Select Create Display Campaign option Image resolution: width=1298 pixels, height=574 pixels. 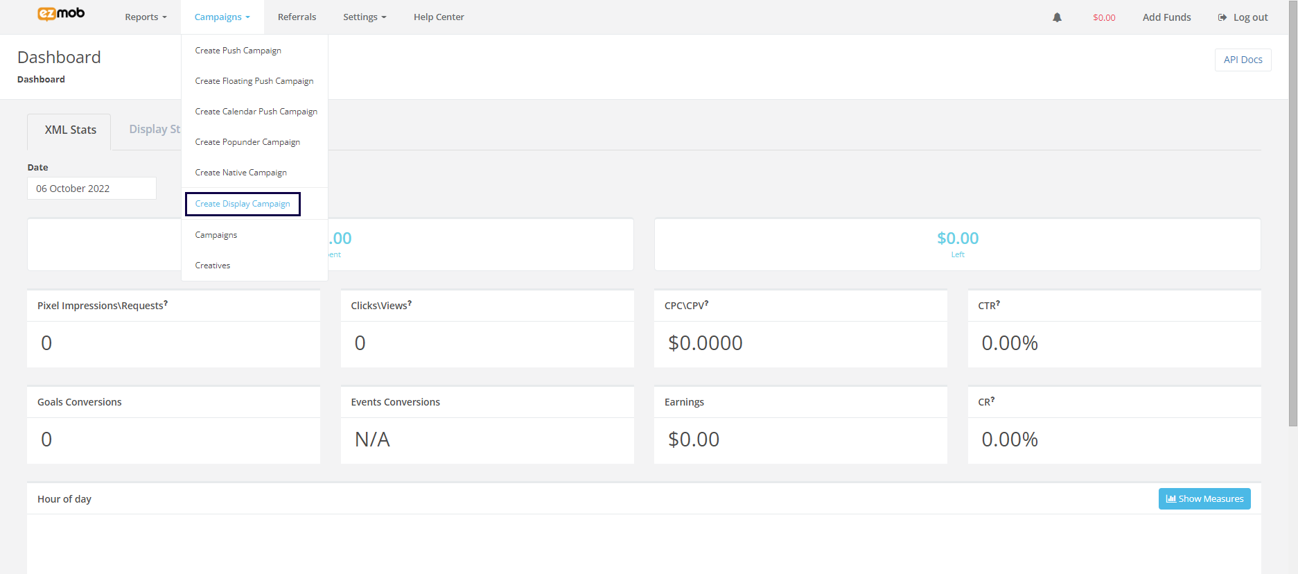point(243,204)
